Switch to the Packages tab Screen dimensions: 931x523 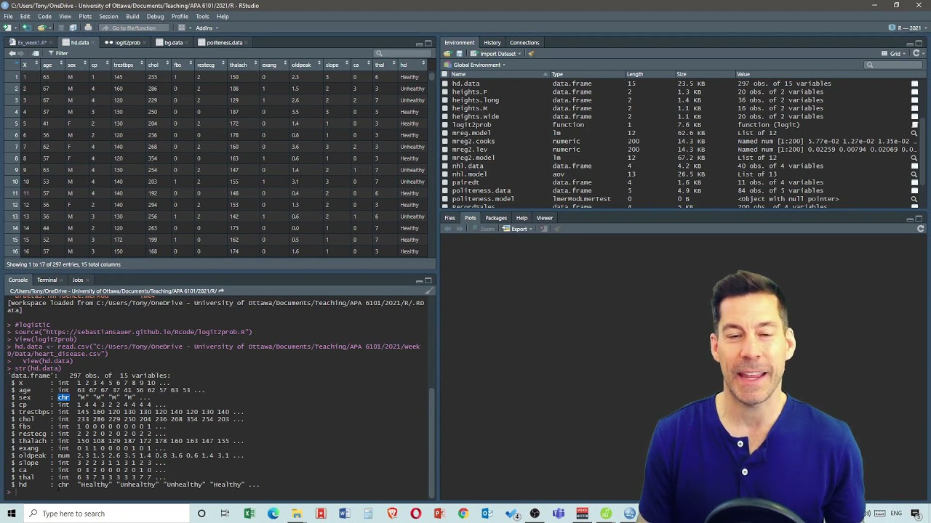[496, 218]
